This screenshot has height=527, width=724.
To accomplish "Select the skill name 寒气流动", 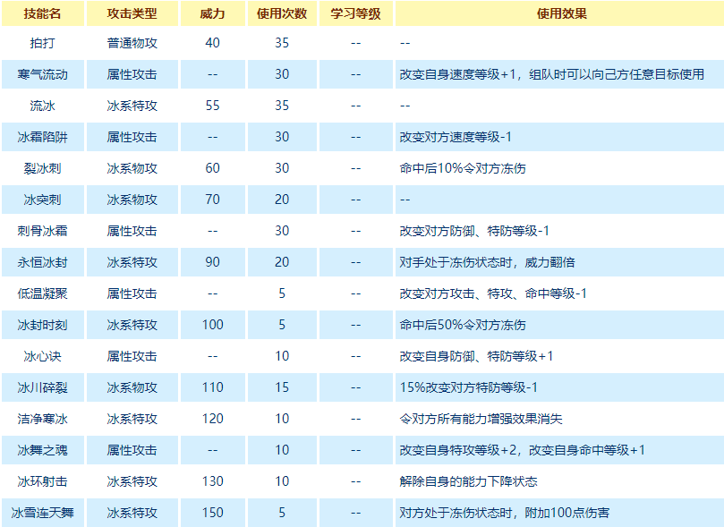I will tap(42, 74).
